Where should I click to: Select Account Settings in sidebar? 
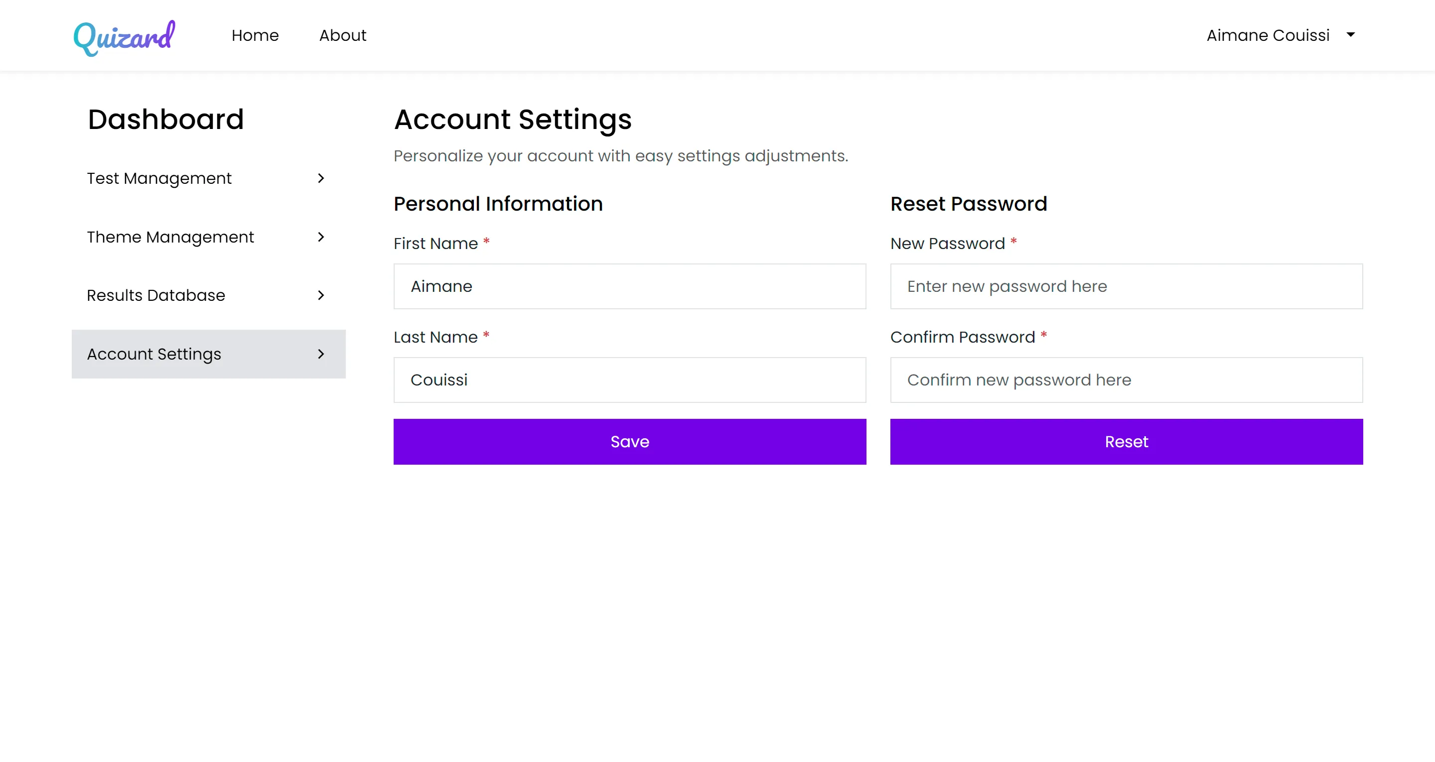(208, 354)
